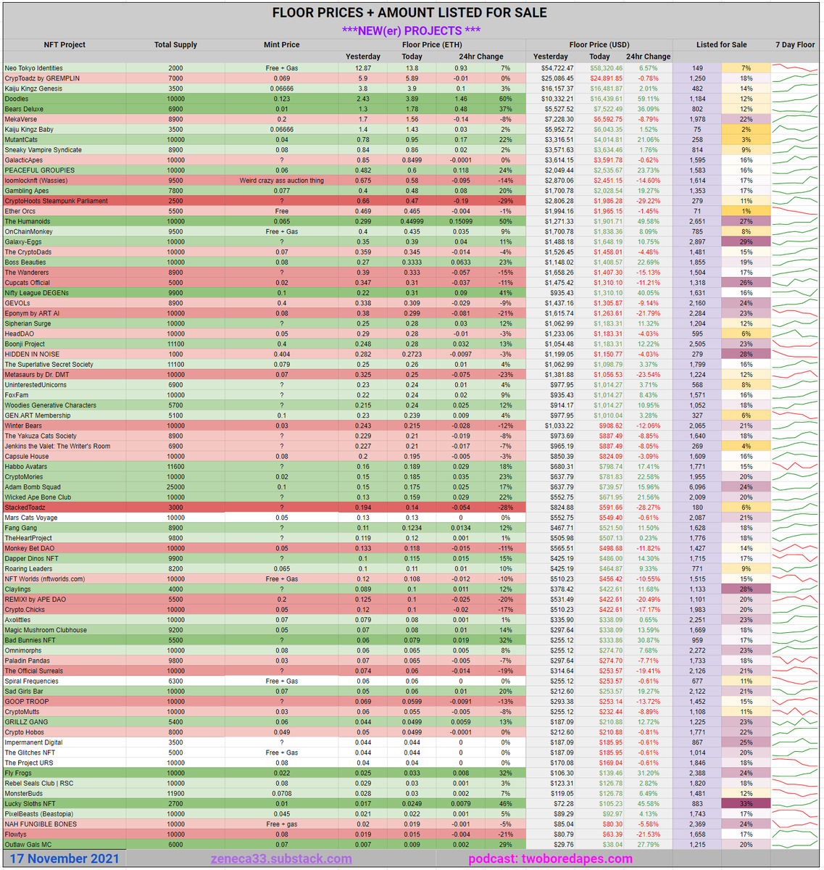
Task: Click the StackedToadz project cell
Action: pos(64,507)
